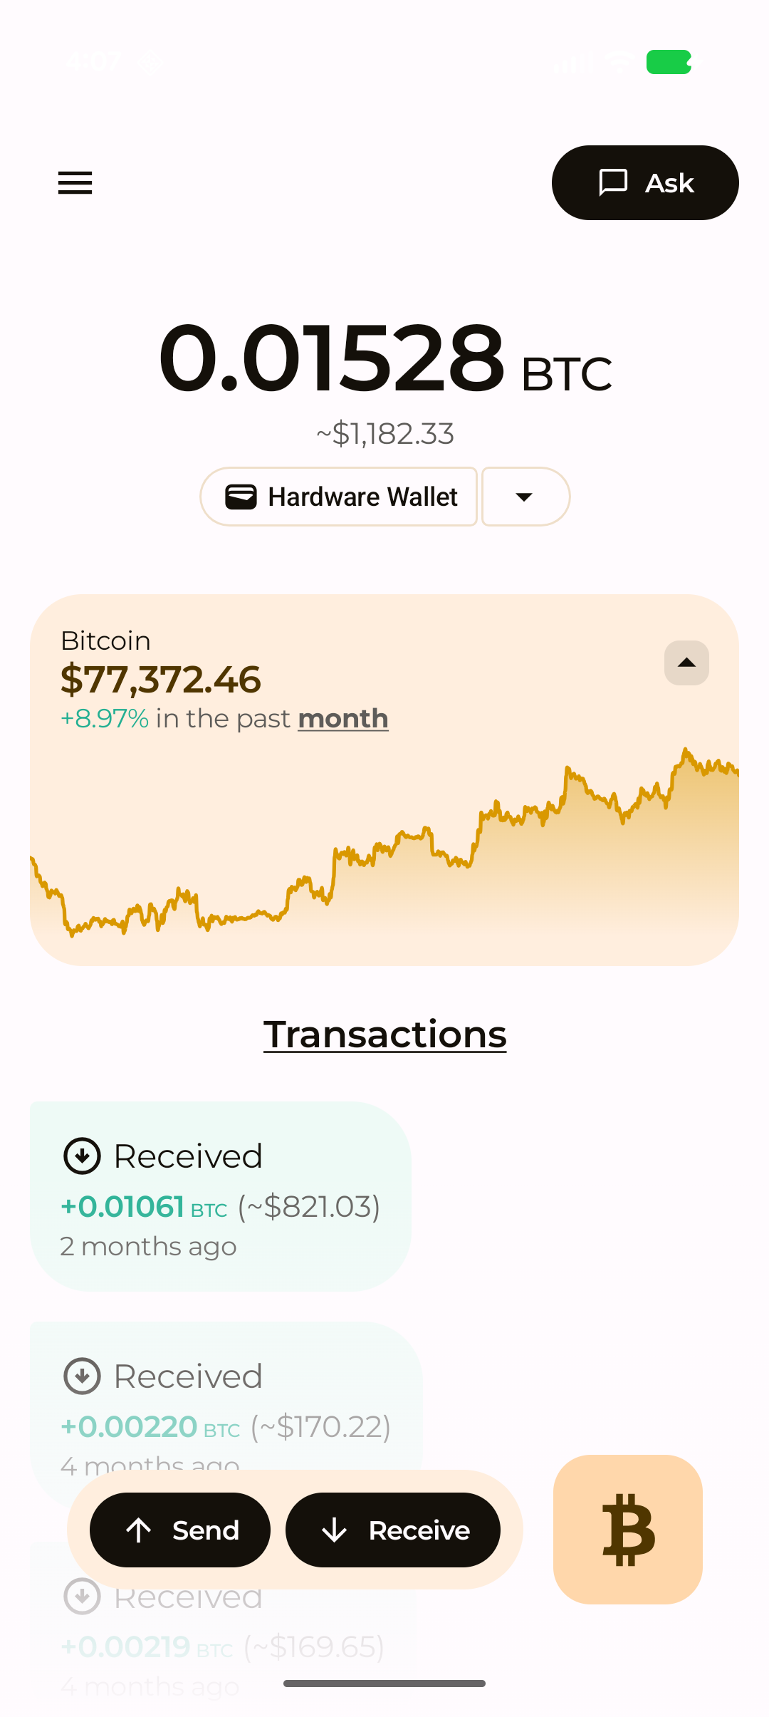Click the upward arrow icon on Send button
Image resolution: width=769 pixels, height=1717 pixels.
[140, 1530]
